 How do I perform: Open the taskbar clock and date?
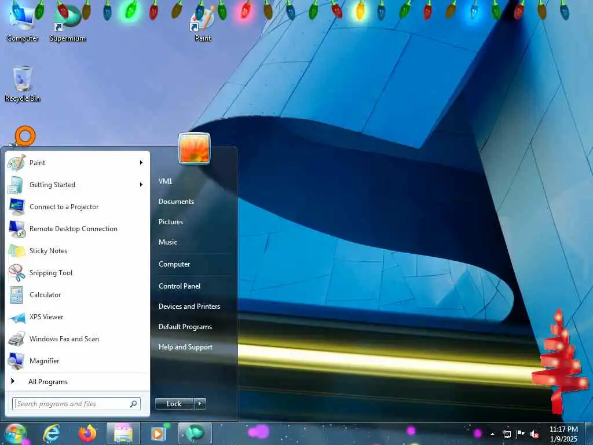[563, 434]
